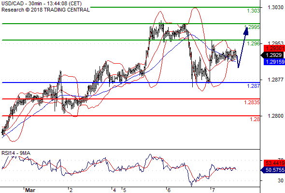Screen dimensions: 285x193
Task: Click the 1.3030 price axis tick
Action: point(275,7)
